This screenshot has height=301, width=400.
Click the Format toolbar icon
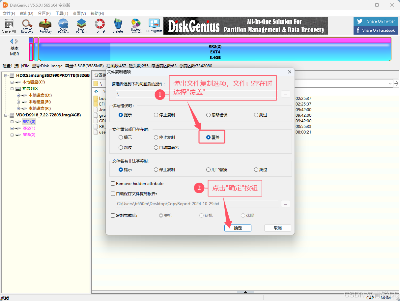tap(100, 26)
